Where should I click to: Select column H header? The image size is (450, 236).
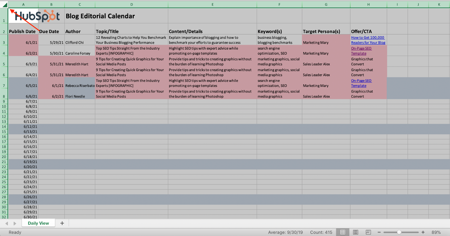(x=369, y=4)
